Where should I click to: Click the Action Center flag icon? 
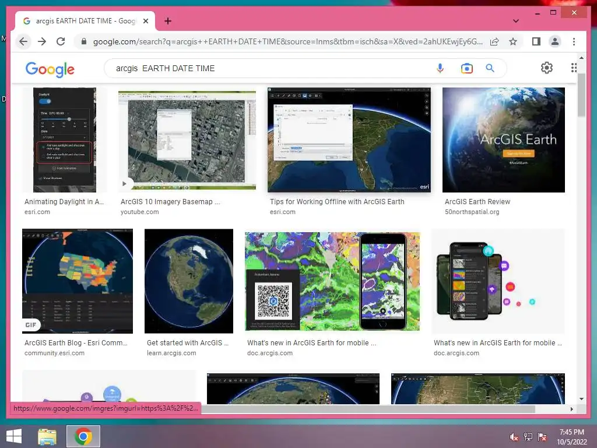click(x=542, y=437)
